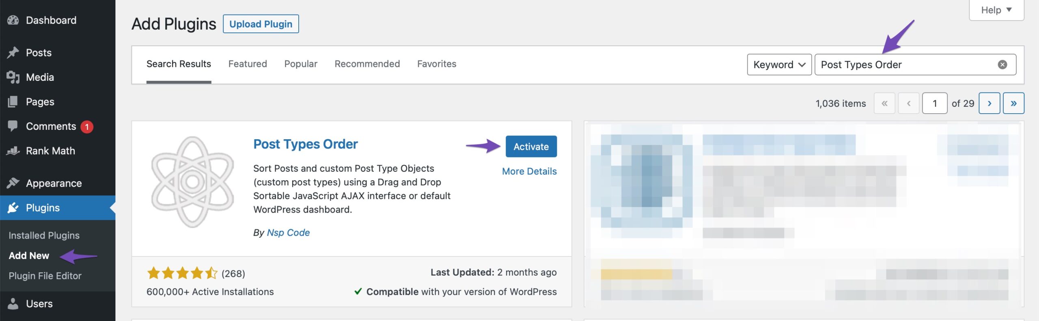Clear the plugin search field

(x=1002, y=65)
